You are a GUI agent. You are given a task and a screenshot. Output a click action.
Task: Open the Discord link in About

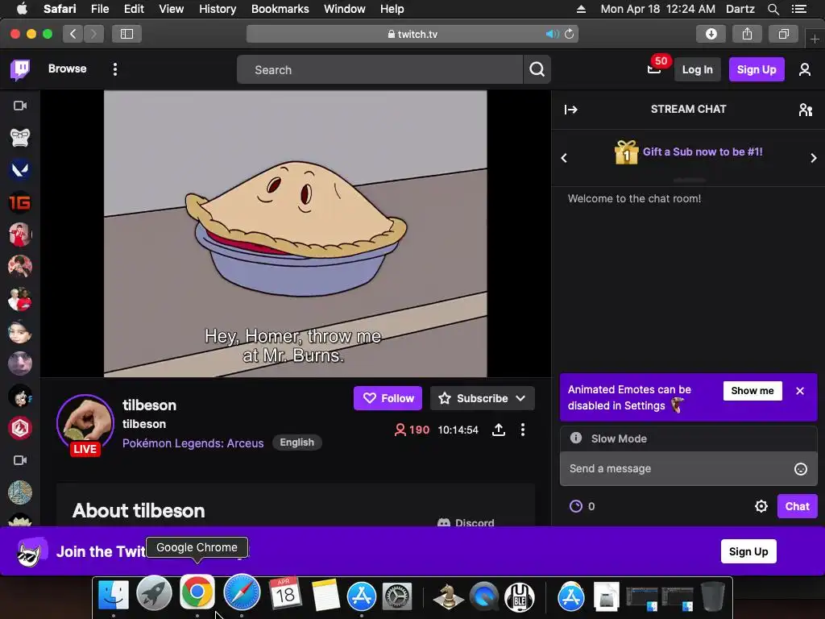466,522
